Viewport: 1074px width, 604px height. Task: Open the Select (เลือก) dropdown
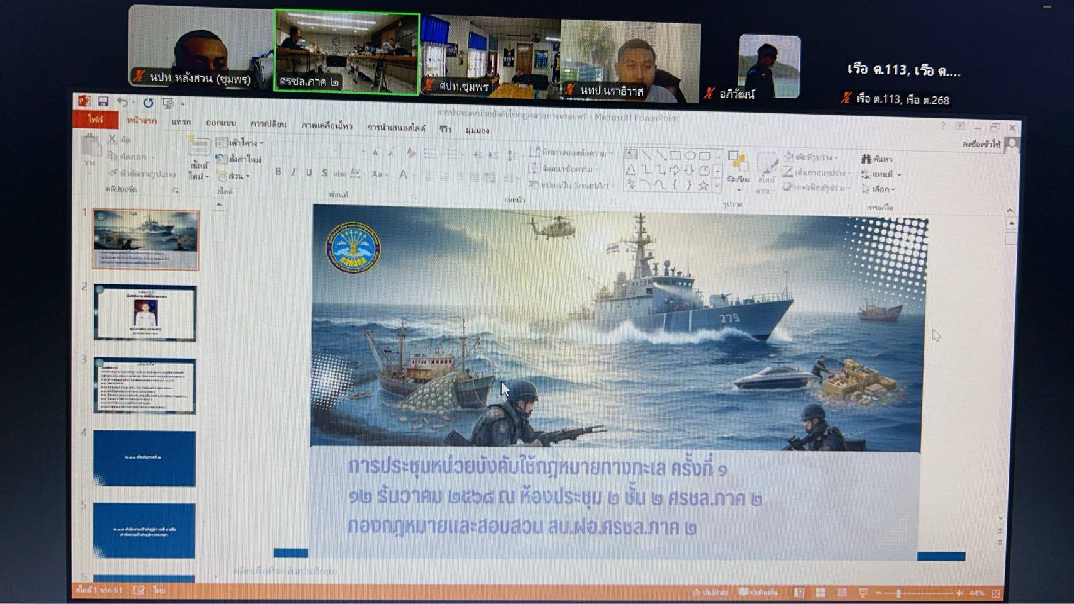[x=879, y=189]
